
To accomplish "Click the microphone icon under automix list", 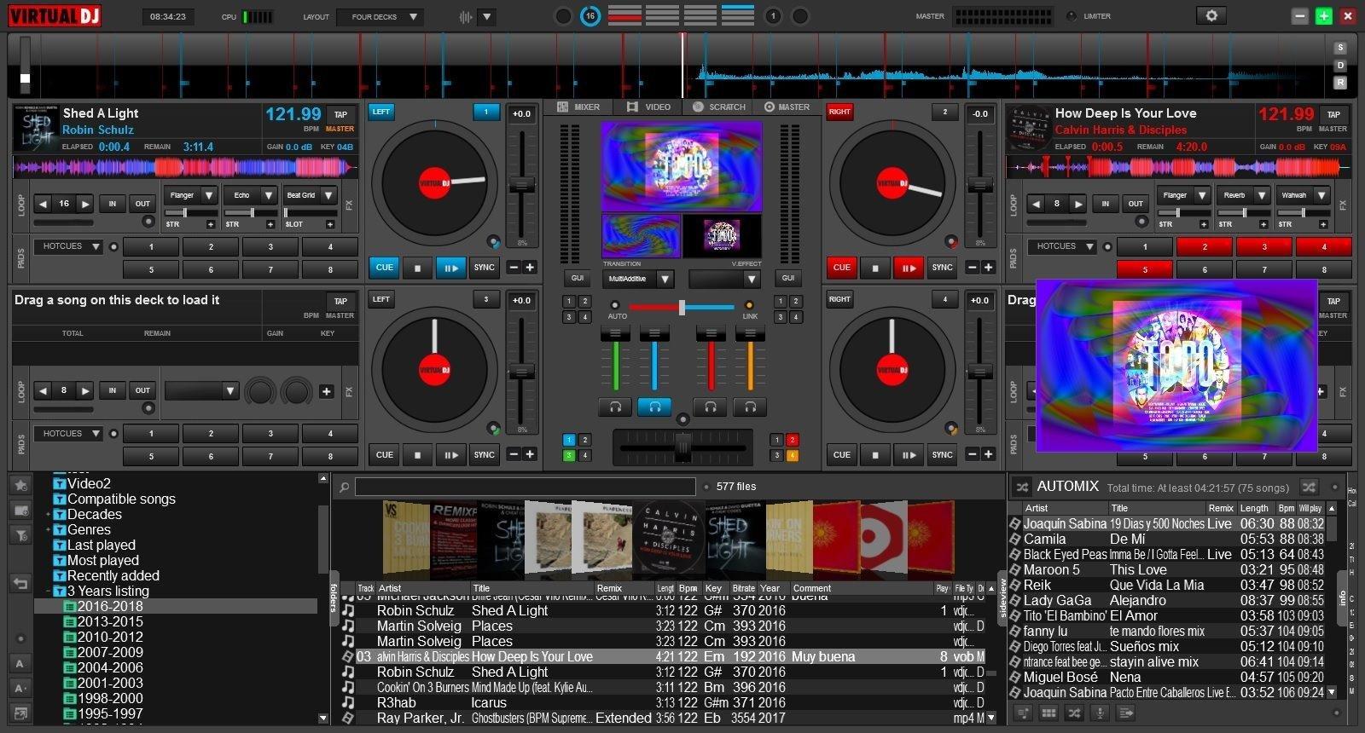I will point(1100,713).
